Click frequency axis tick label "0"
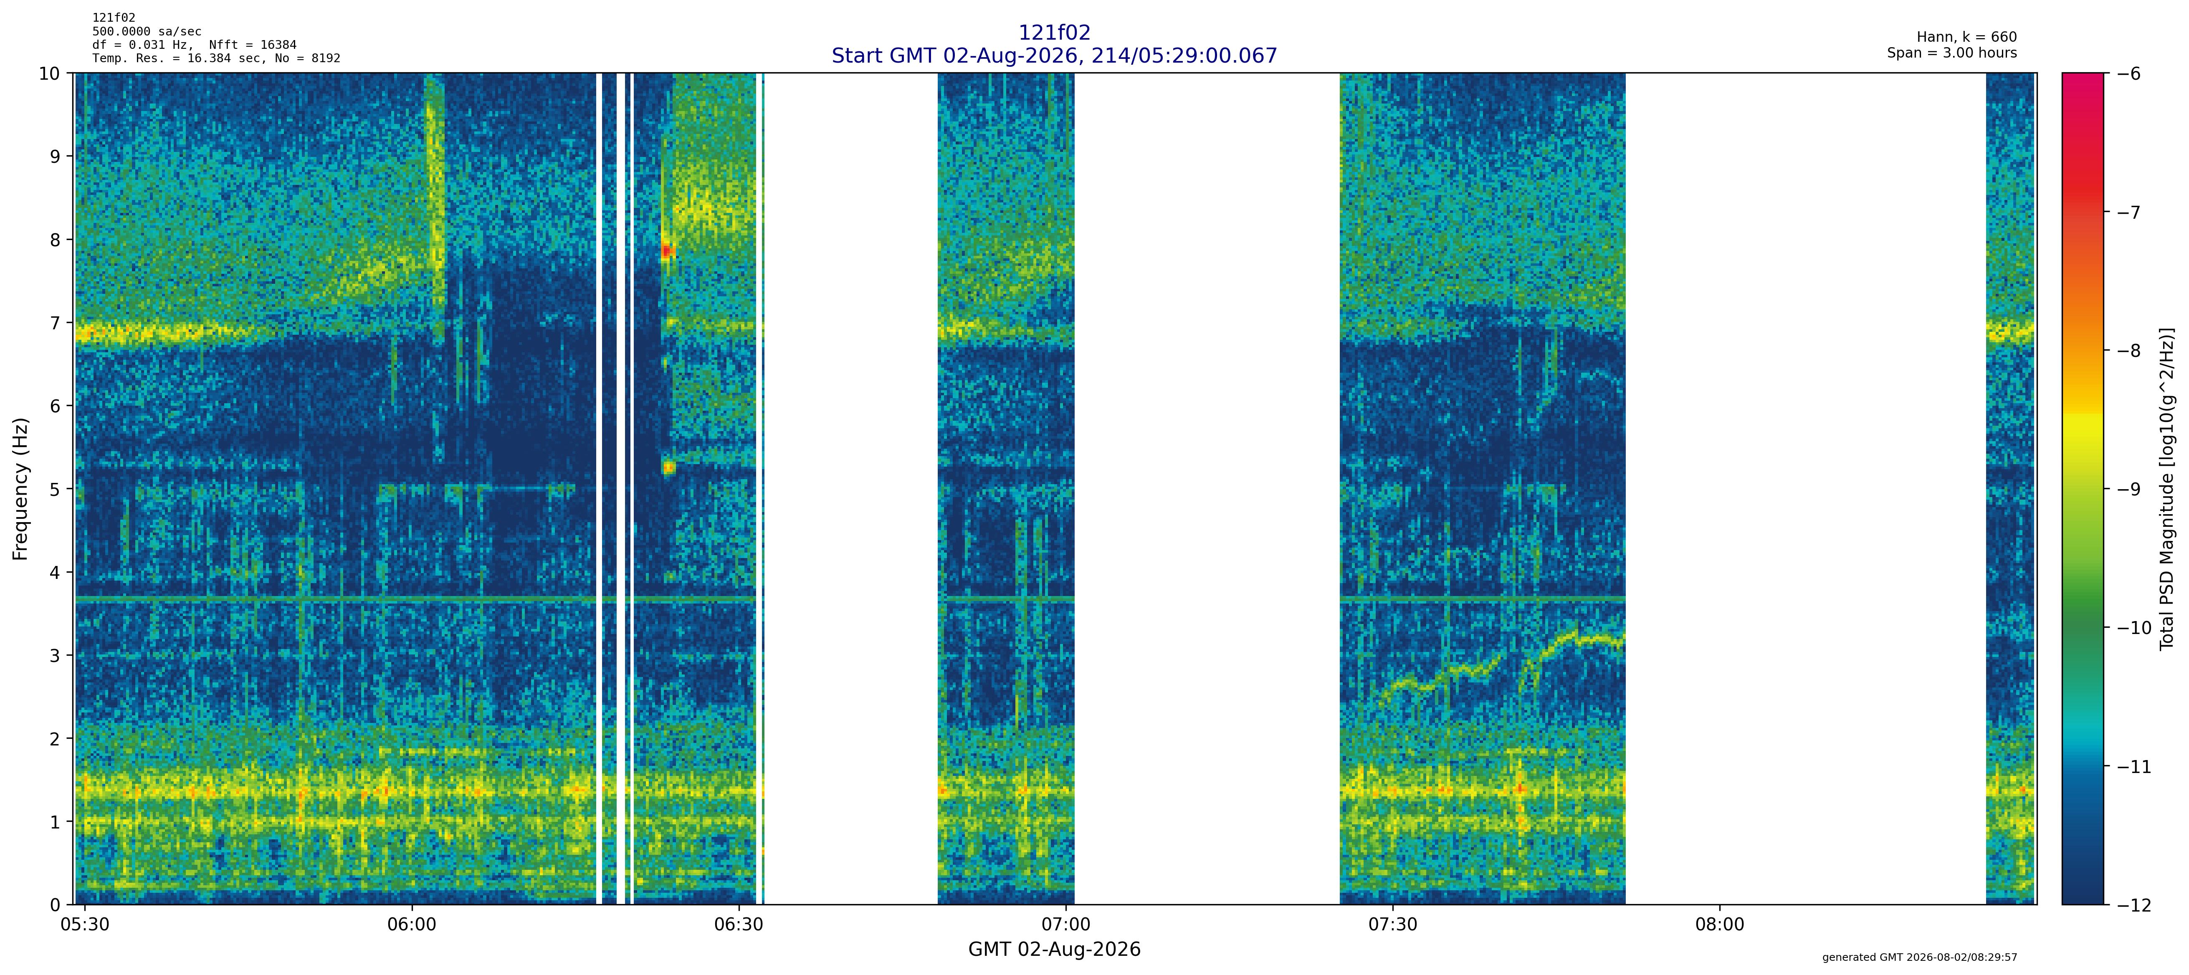Screen dimensions: 2189x975 coord(55,905)
